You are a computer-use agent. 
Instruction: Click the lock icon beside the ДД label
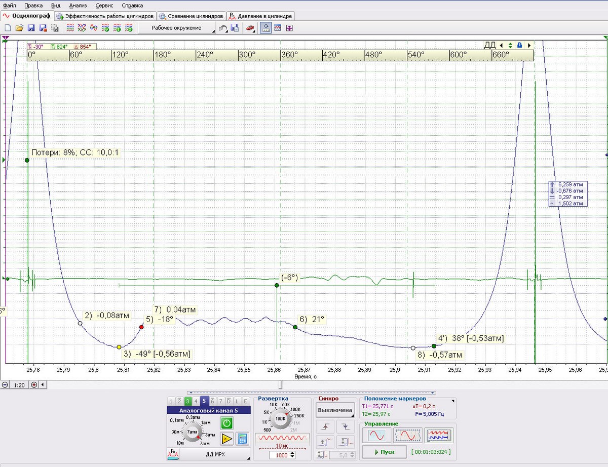tap(520, 45)
